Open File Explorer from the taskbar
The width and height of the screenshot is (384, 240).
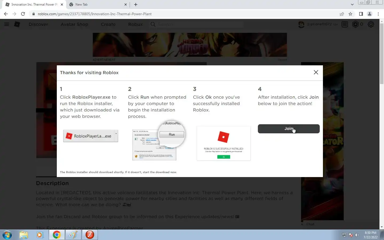pos(24,235)
